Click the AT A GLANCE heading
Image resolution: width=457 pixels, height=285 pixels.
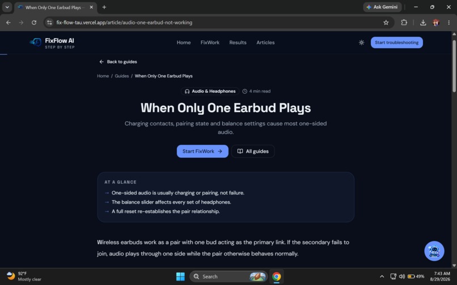click(120, 182)
